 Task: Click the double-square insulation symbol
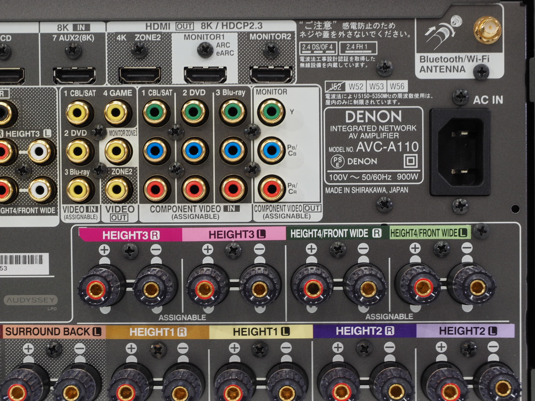(x=410, y=161)
